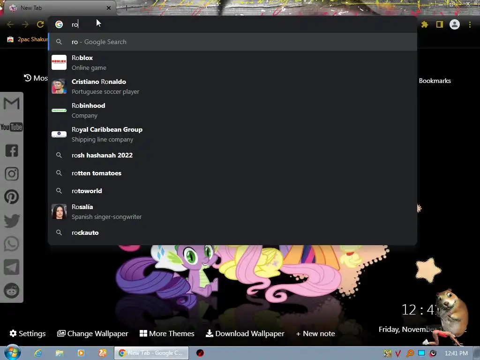The width and height of the screenshot is (480, 360).
Task: Click the system clock 12:41 PM
Action: tap(456, 353)
